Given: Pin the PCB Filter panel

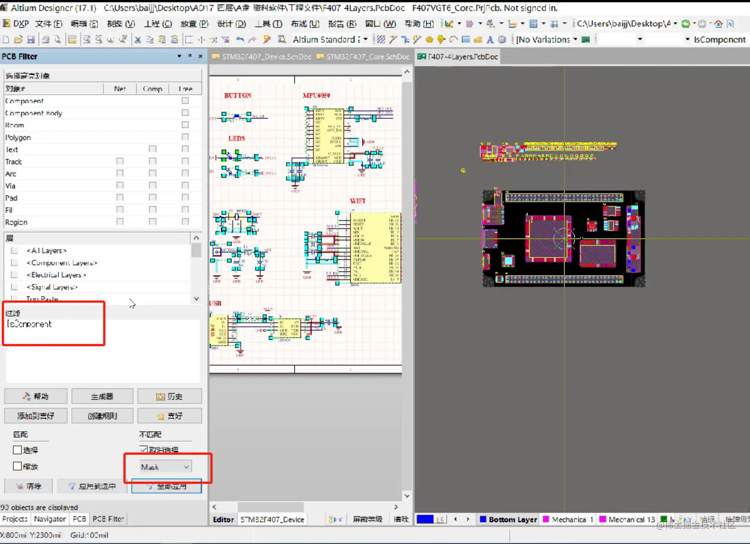Looking at the screenshot, I should [x=190, y=56].
